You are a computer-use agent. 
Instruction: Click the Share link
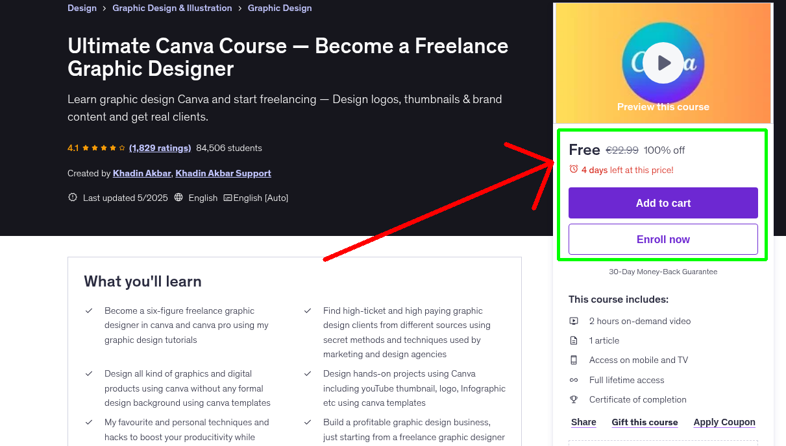(583, 422)
